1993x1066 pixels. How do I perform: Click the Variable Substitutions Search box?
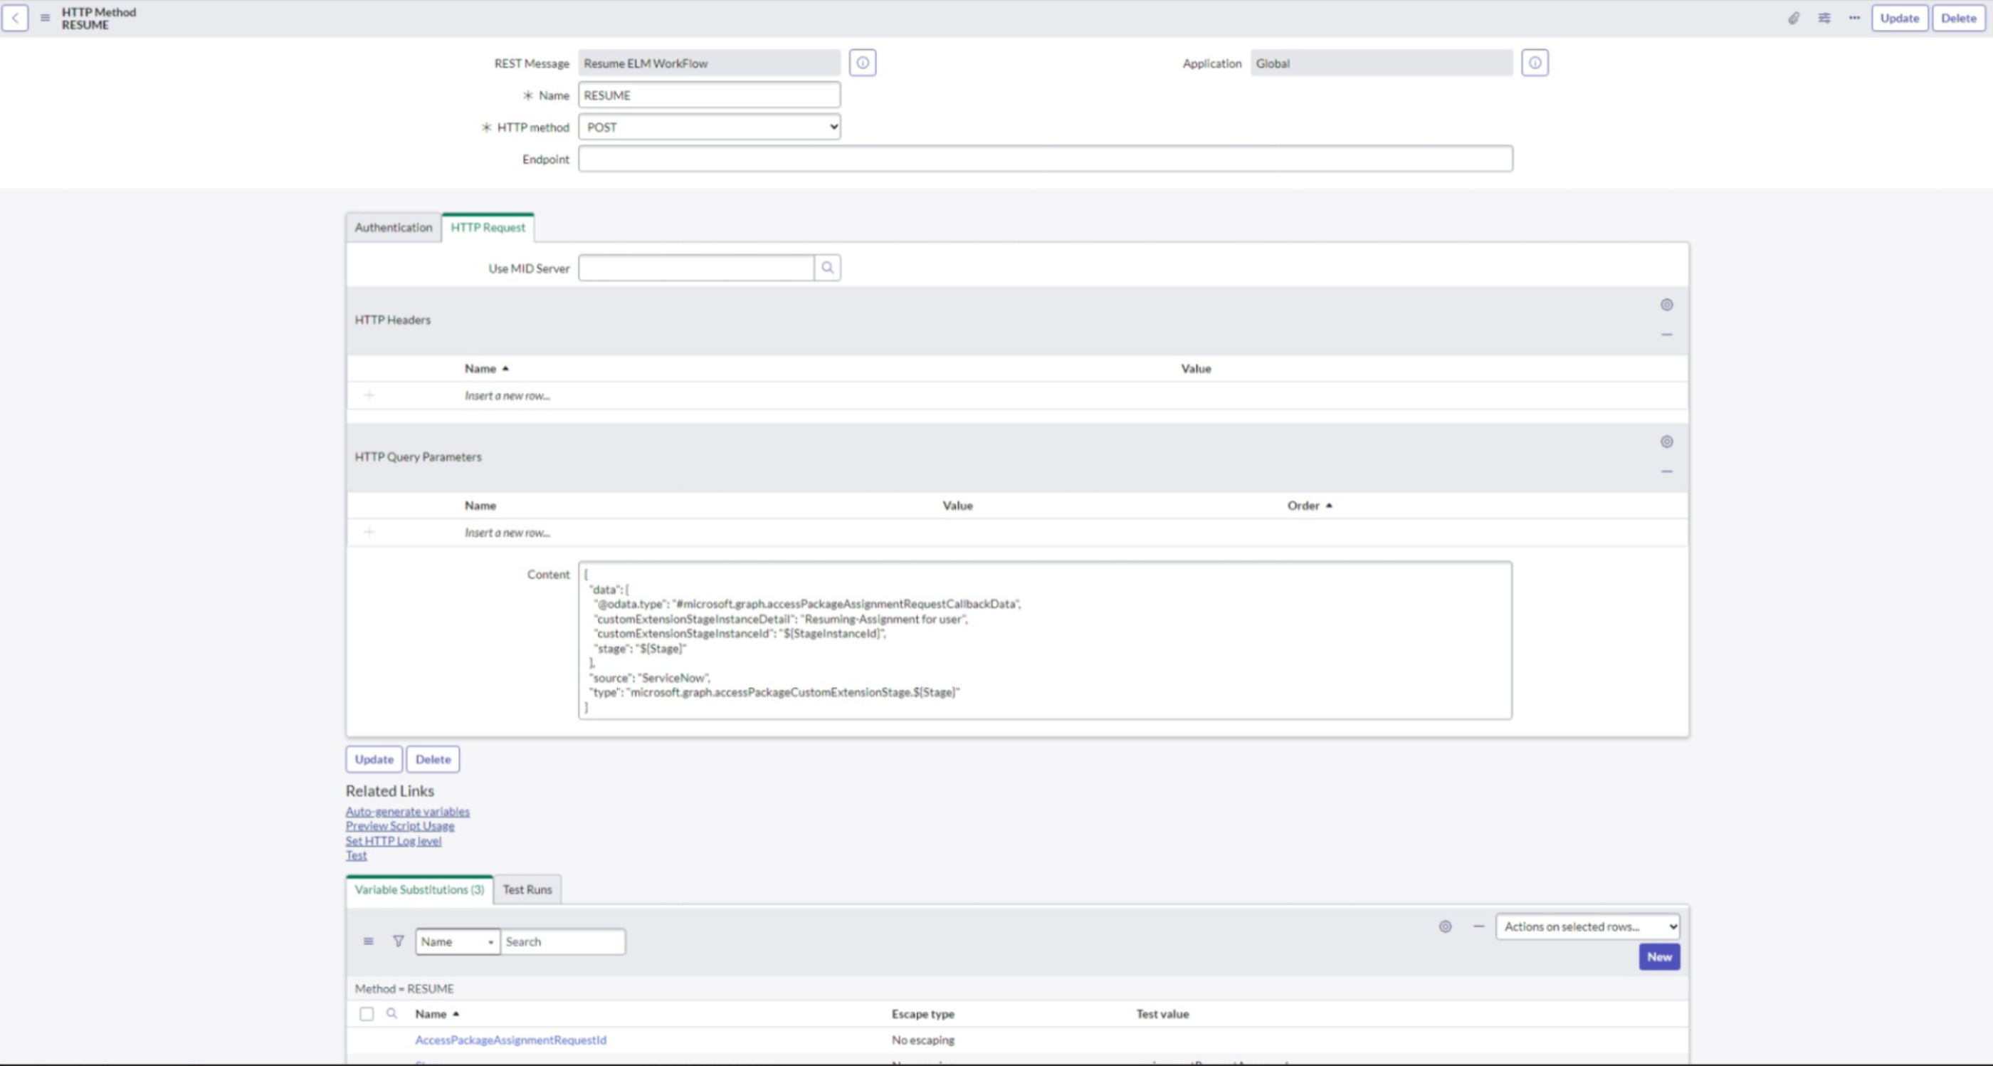(x=562, y=941)
